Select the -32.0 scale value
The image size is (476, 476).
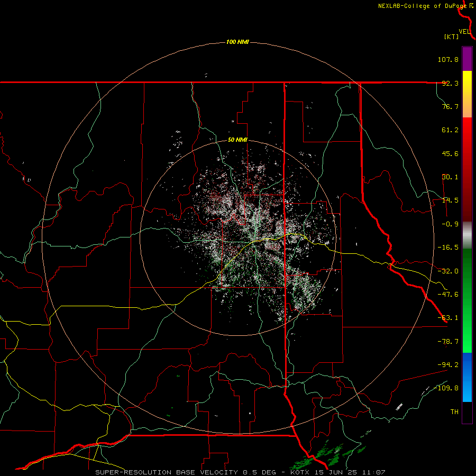[x=448, y=271]
